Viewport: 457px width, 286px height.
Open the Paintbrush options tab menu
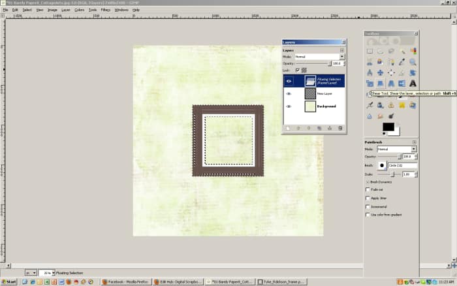414,142
